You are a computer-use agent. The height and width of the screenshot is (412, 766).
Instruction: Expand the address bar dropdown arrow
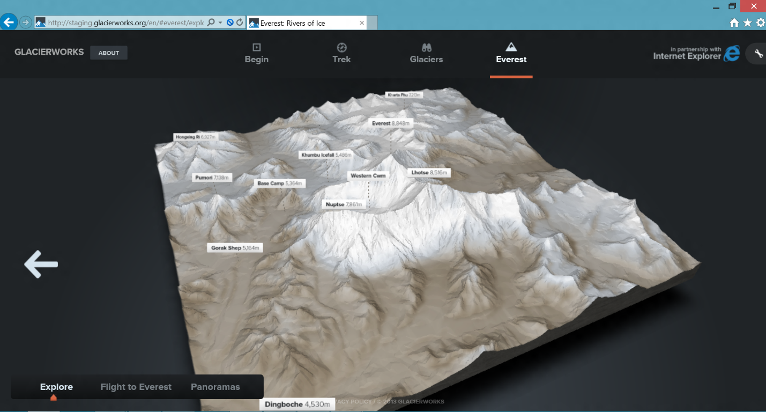pos(220,23)
